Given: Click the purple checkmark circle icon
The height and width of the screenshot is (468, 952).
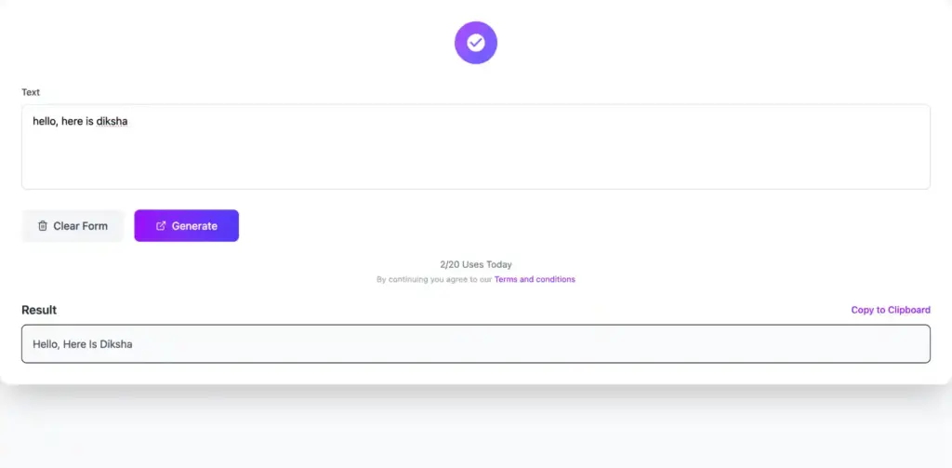Looking at the screenshot, I should [475, 43].
